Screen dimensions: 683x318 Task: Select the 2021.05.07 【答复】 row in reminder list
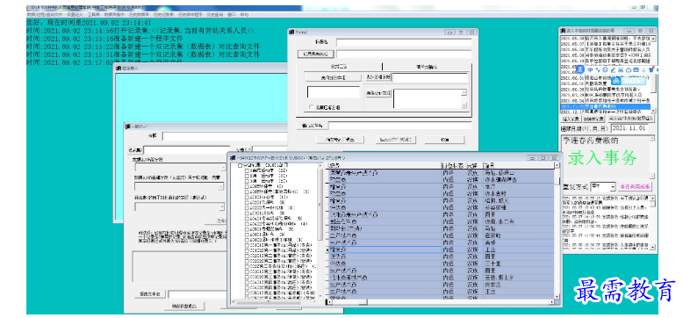pos(605,44)
